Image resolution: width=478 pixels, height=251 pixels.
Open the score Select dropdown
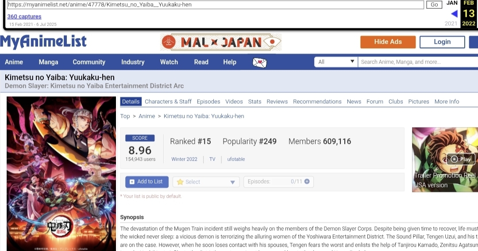(206, 182)
